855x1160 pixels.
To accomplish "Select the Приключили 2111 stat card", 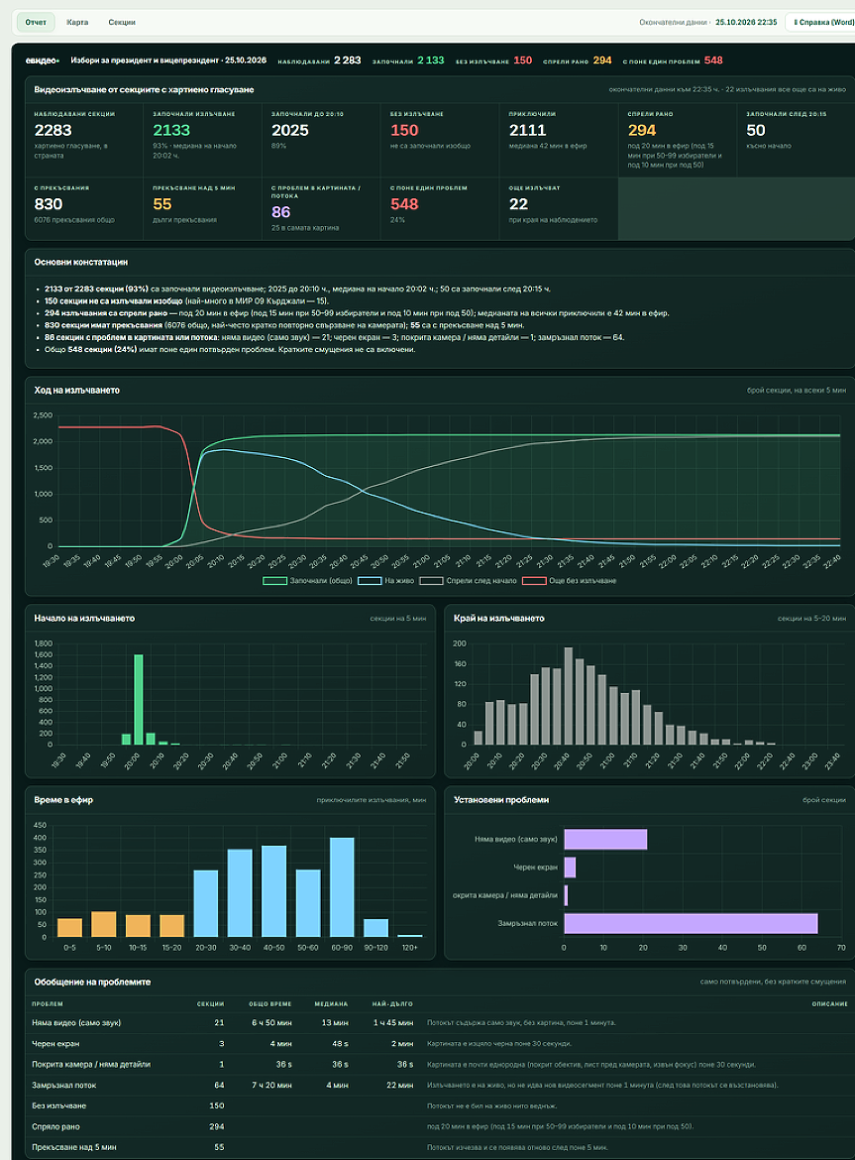I will (559, 140).
